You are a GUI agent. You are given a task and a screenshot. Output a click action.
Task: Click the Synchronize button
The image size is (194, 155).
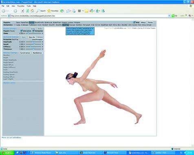click(x=25, y=53)
